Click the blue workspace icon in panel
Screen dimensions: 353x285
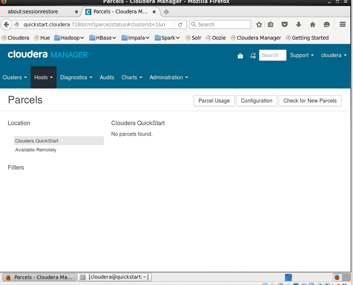click(x=288, y=277)
